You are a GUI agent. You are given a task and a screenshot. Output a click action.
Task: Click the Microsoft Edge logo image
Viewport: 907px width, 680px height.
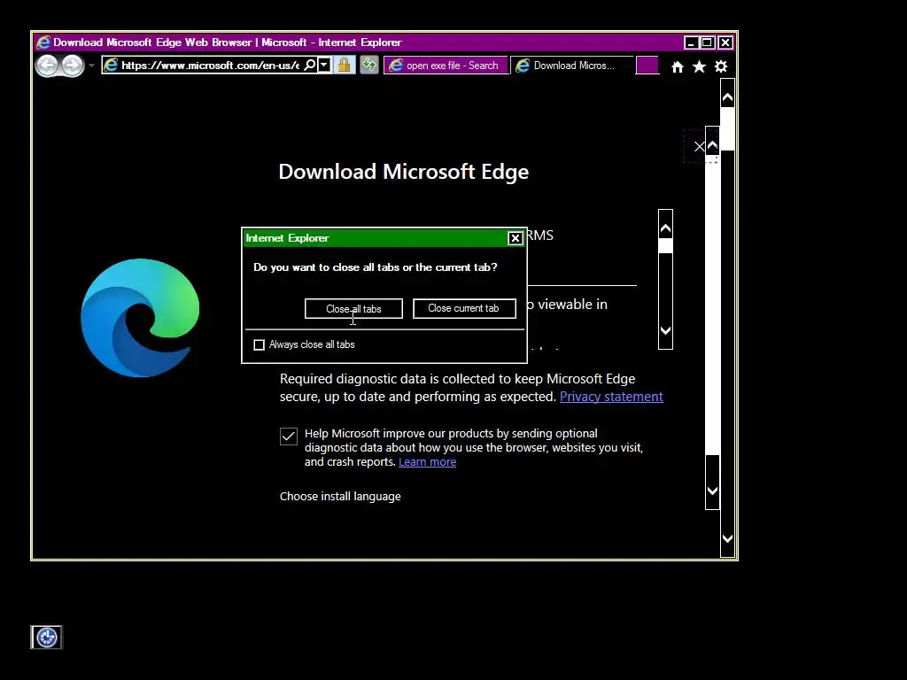click(140, 318)
